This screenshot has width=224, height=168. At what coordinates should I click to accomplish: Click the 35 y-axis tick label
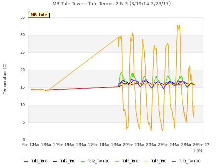pos(22,17)
